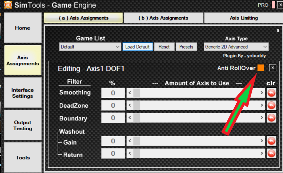Go to the Axis Limiting tab

pyautogui.click(x=244, y=18)
